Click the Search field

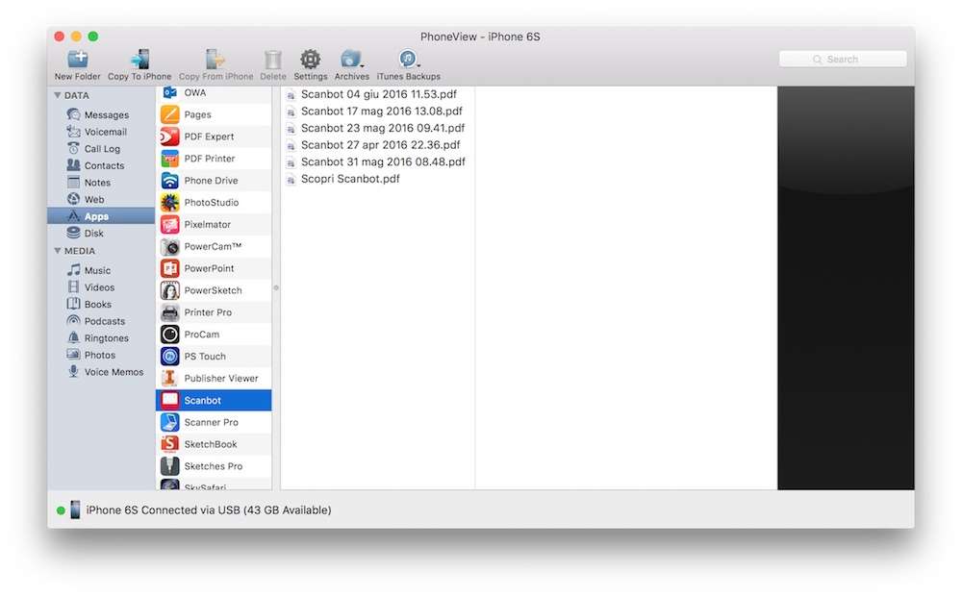[843, 60]
